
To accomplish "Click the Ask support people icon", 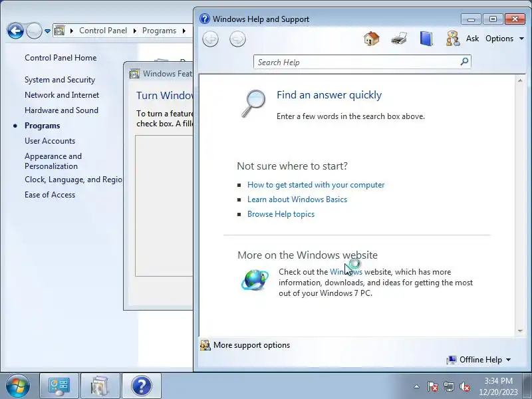I will (453, 39).
